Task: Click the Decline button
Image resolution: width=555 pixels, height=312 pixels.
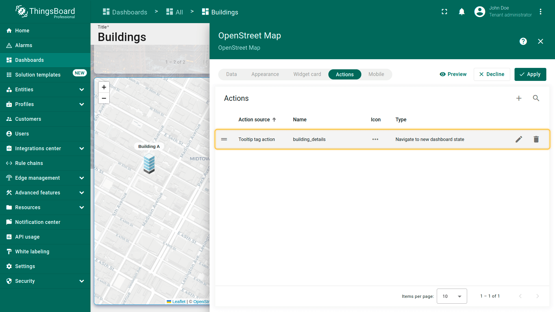Action: [491, 74]
